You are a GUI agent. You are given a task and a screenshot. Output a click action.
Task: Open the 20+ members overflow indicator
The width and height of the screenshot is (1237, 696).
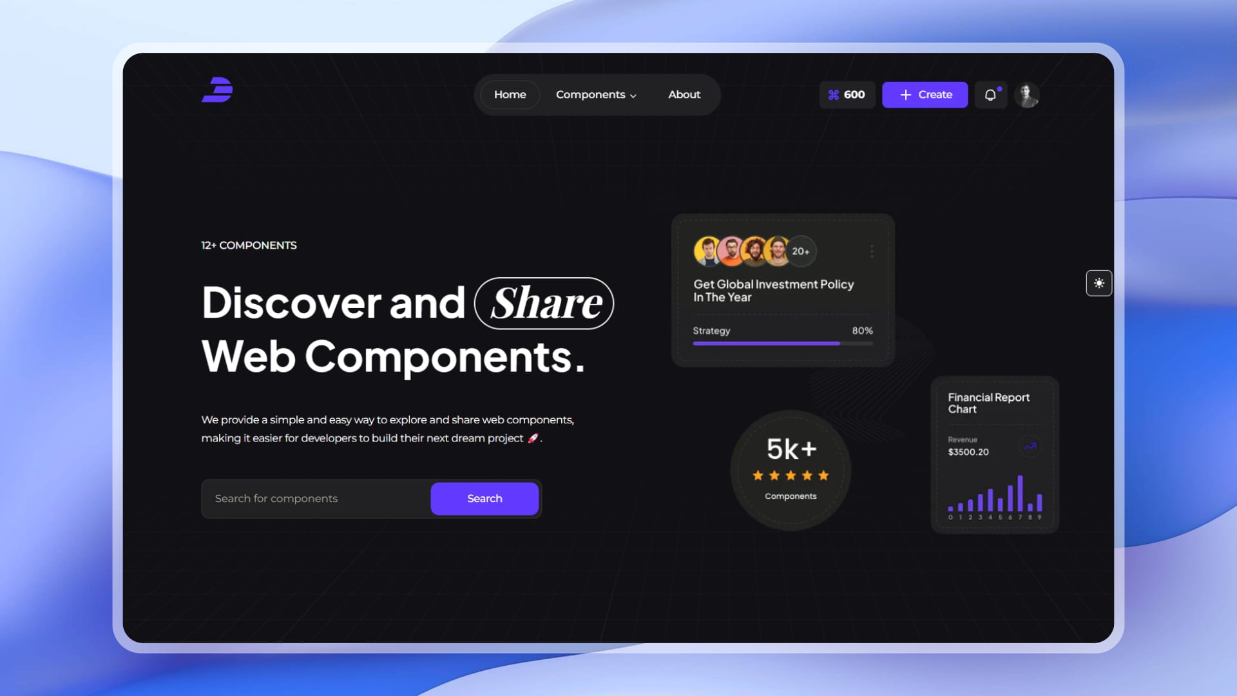pyautogui.click(x=799, y=251)
